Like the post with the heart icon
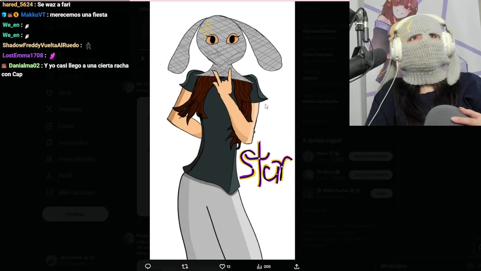481x271 pixels. pos(222,266)
